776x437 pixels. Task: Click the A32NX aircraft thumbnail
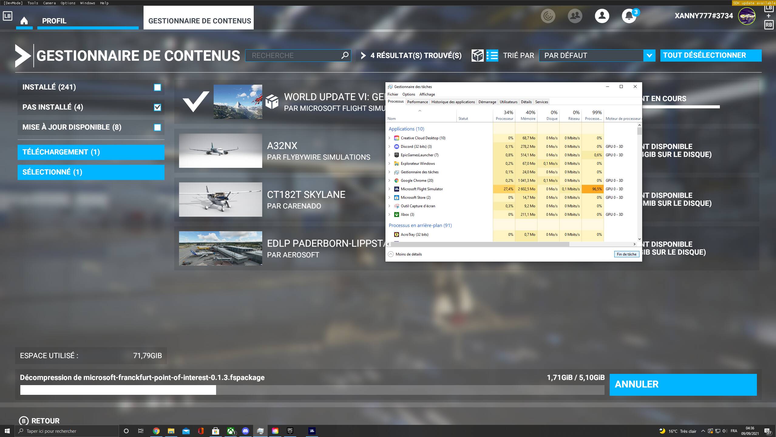221,151
